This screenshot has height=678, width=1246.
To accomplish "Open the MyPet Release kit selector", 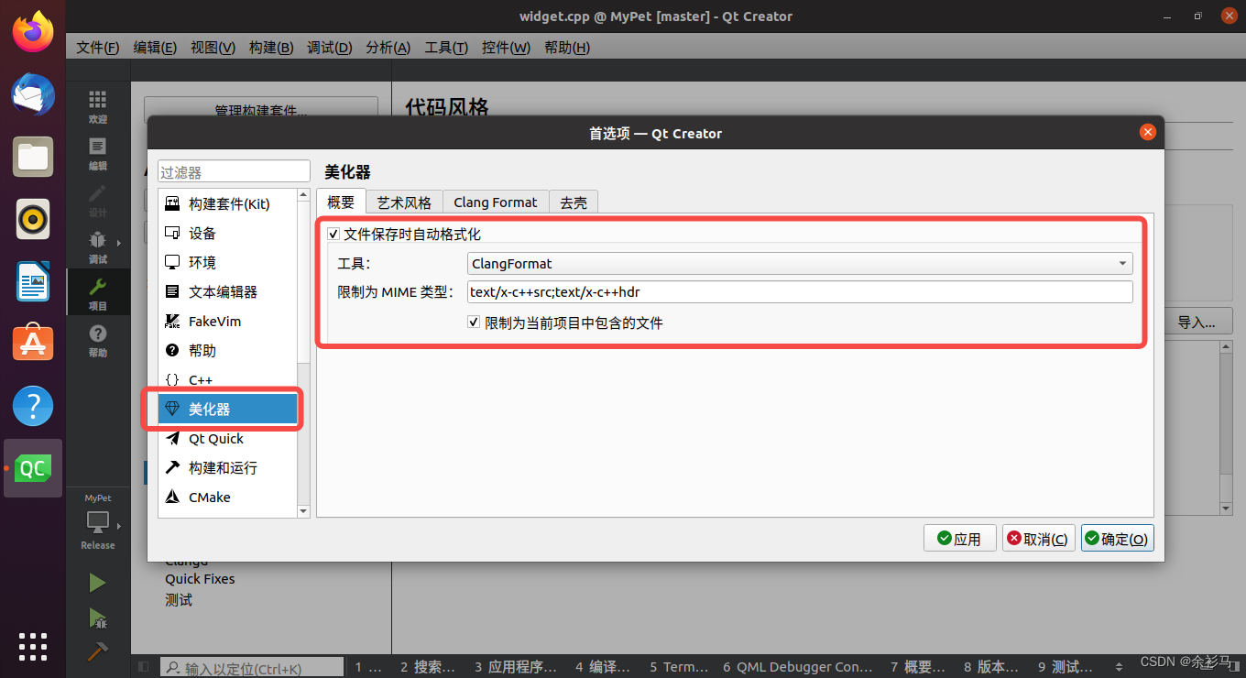I will point(98,523).
